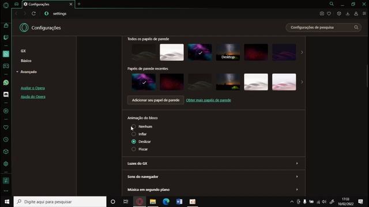The width and height of the screenshot is (369, 207).
Task: Open downloads icon in toolbar
Action: (x=348, y=14)
